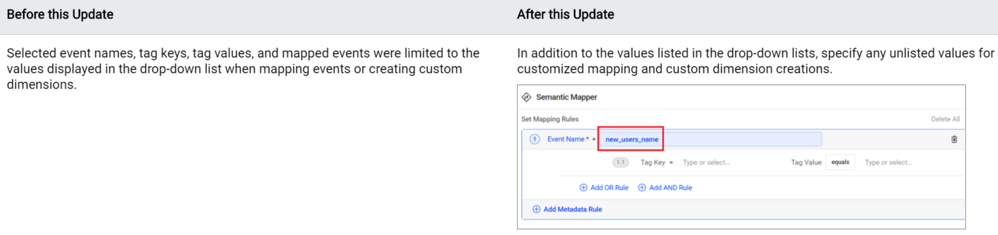This screenshot has width=998, height=235.
Task: Click the plus icon beside Add Metadata Rule
Action: coord(536,209)
